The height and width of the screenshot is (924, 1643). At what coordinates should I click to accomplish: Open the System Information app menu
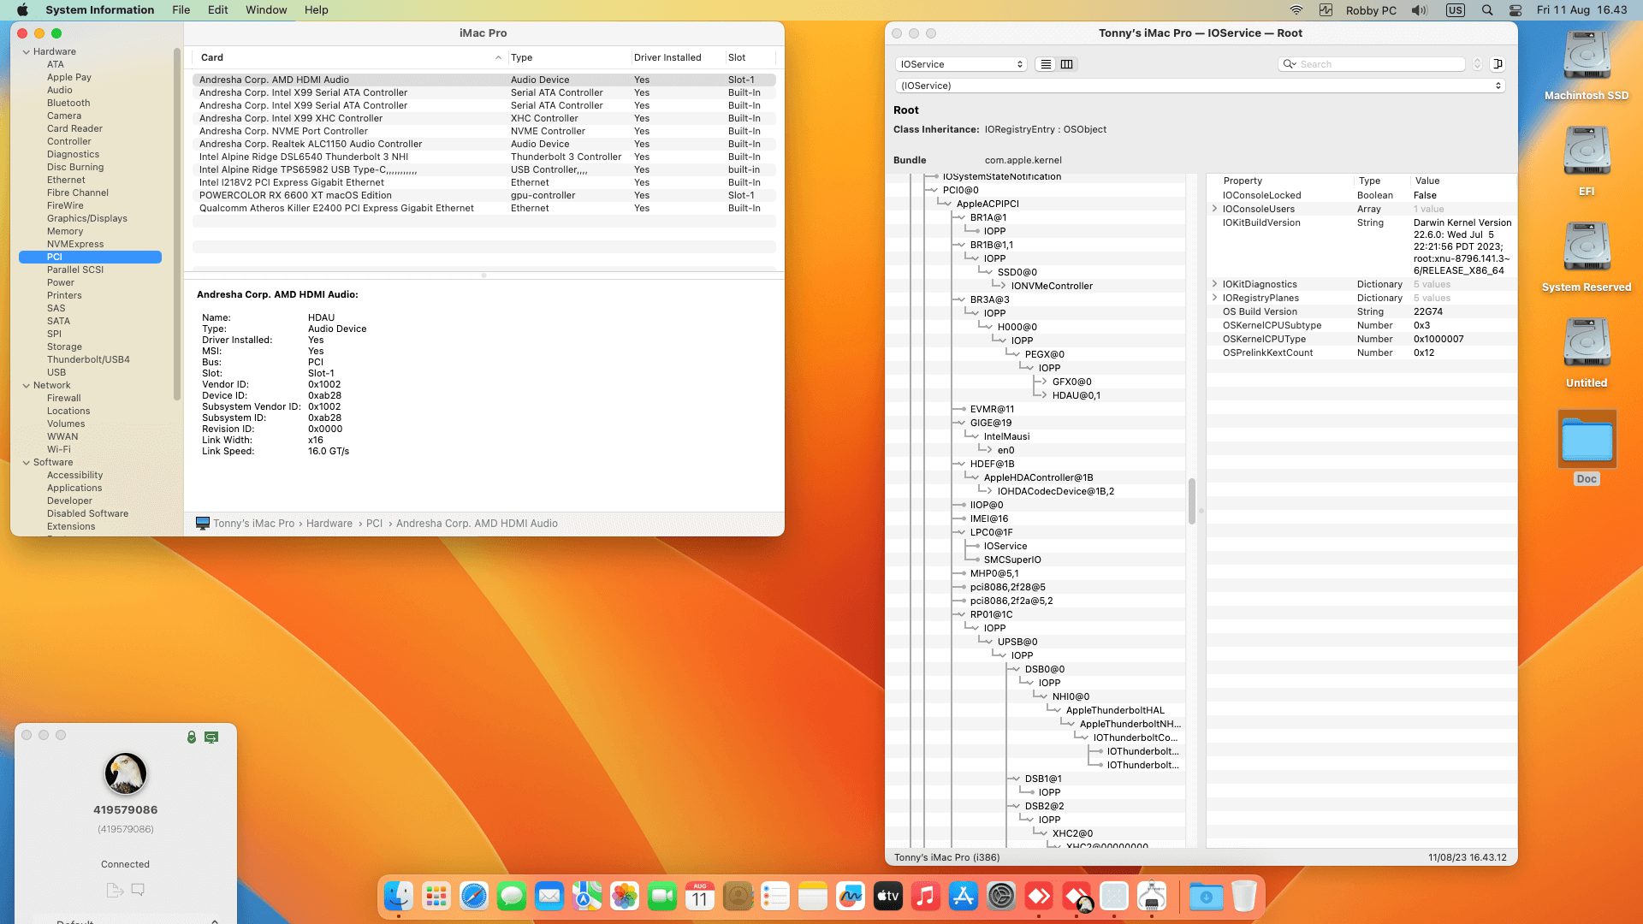click(99, 10)
